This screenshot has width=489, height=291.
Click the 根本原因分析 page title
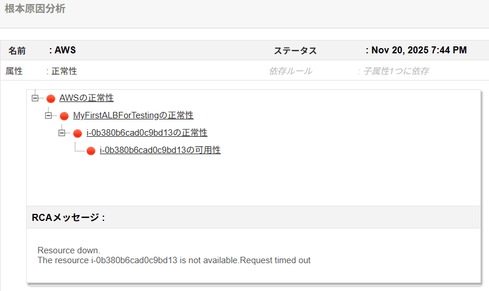coord(35,9)
